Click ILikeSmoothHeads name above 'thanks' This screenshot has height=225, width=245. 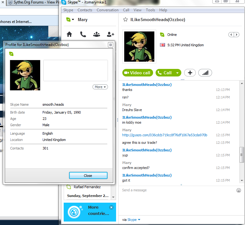147,85
